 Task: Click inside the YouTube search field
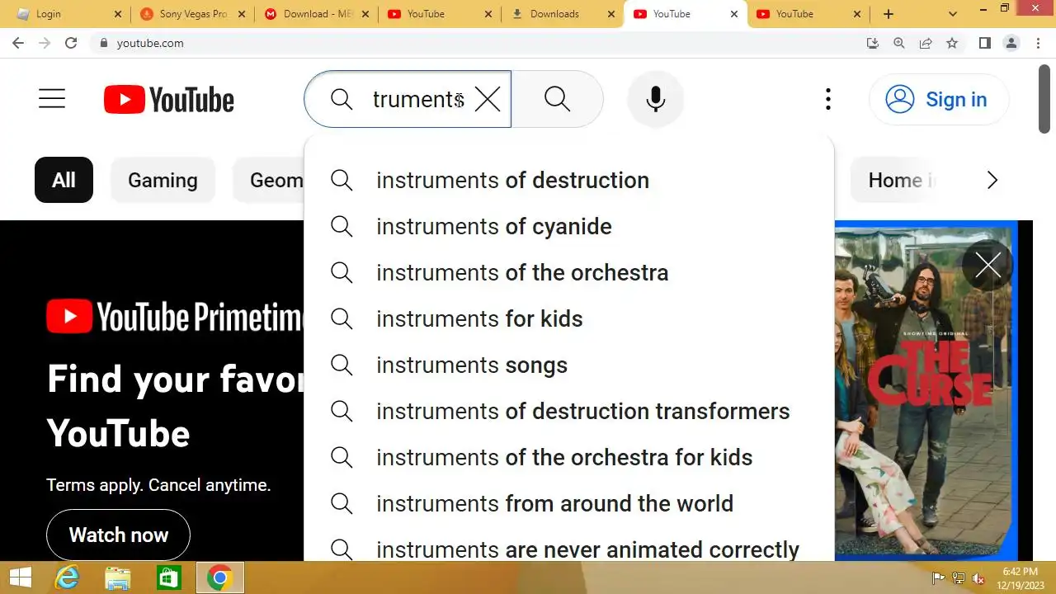point(417,100)
